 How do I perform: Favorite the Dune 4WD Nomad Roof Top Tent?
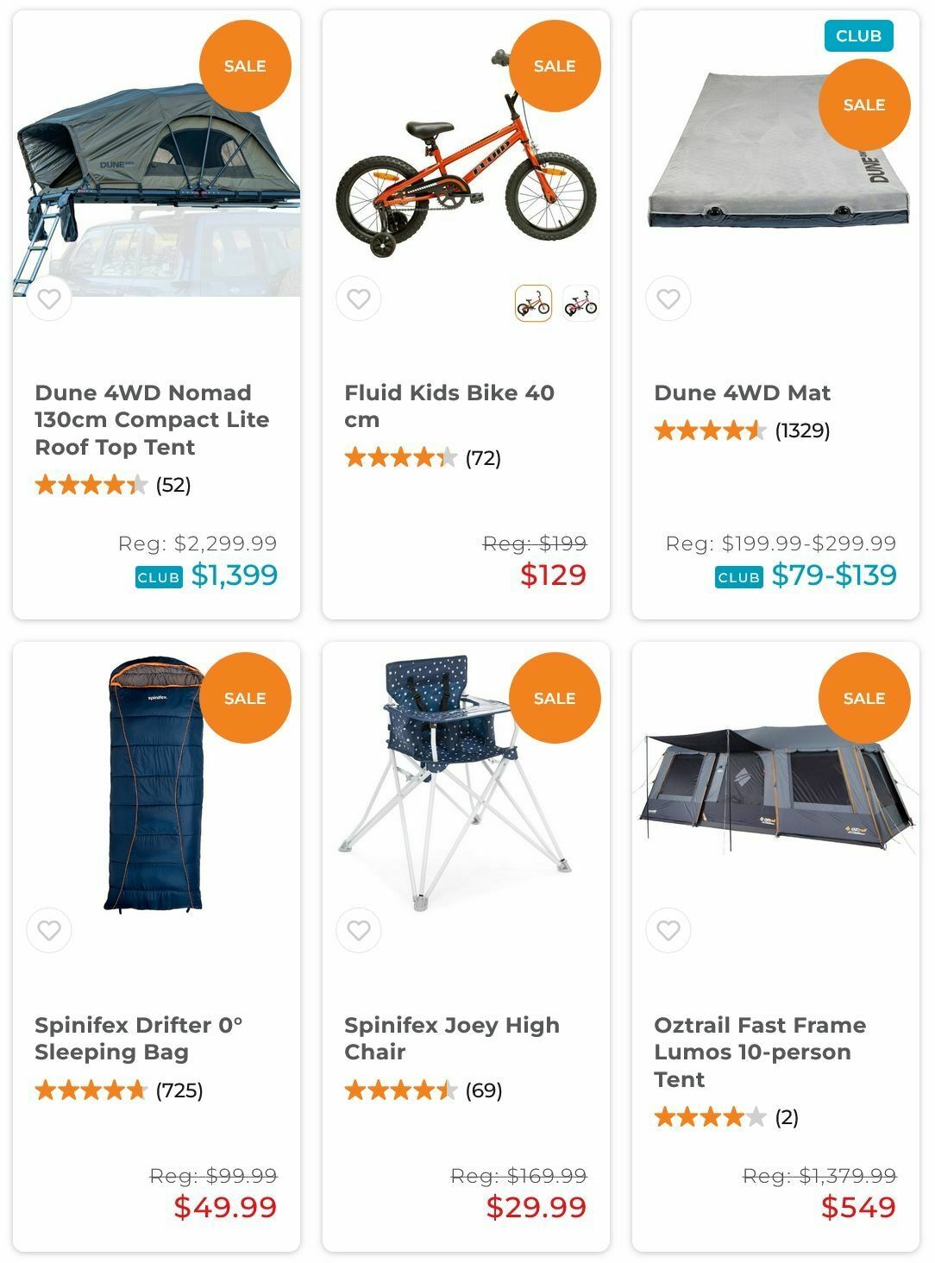point(49,299)
